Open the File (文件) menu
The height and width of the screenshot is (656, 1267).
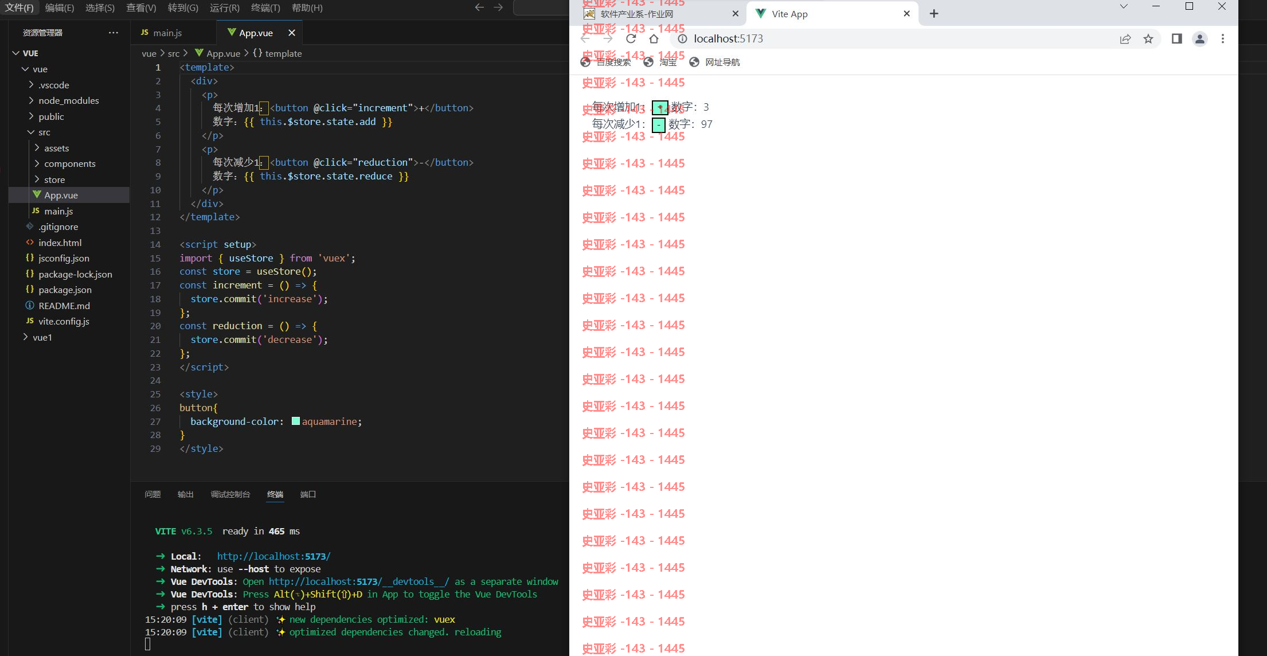point(19,7)
